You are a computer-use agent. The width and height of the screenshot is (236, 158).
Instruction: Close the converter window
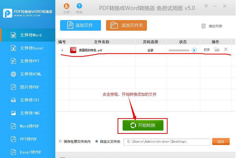[x=225, y=6]
